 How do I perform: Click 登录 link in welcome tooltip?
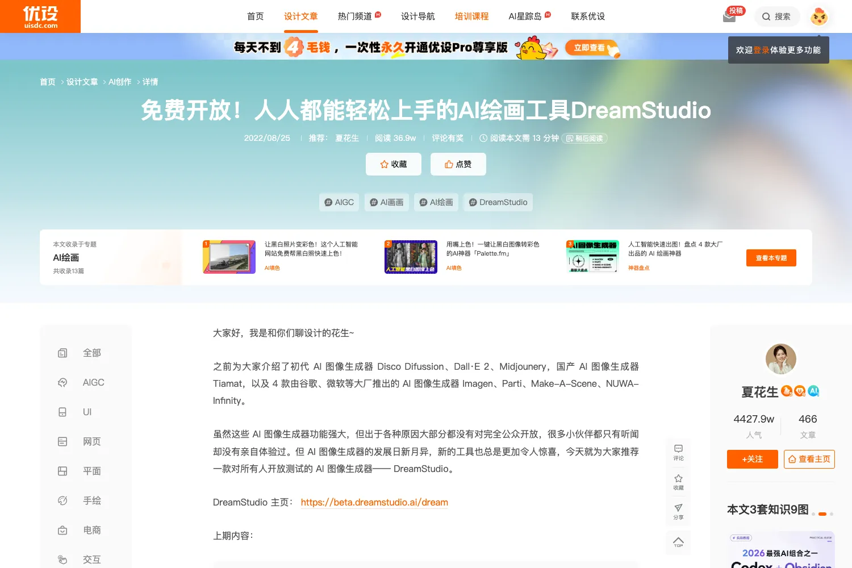761,50
